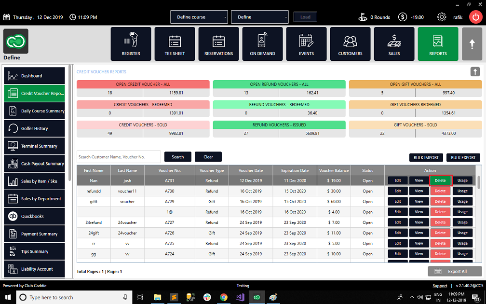Open the Register barcode scanner module
The height and width of the screenshot is (304, 486).
pos(131,44)
